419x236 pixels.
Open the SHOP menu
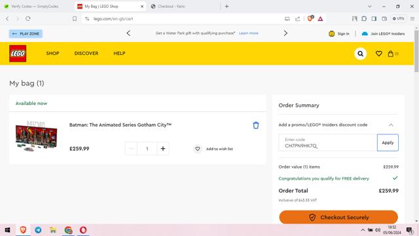coord(52,53)
